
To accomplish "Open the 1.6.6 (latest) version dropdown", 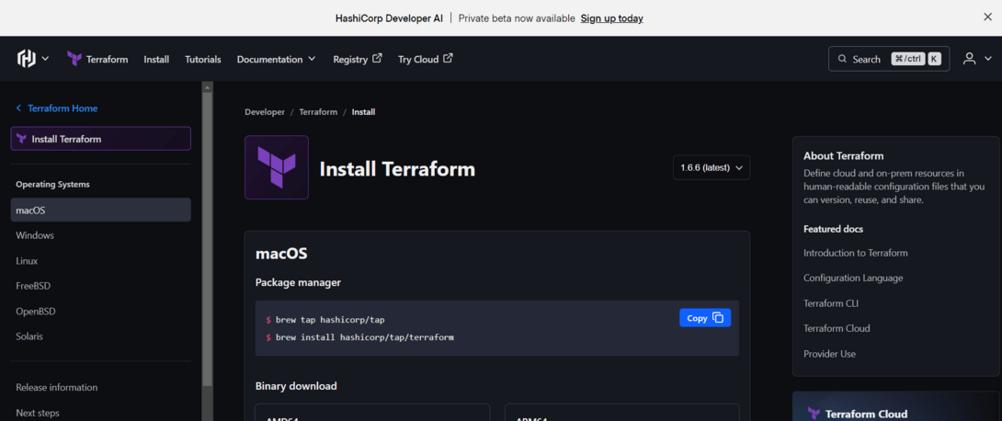I will 712,167.
